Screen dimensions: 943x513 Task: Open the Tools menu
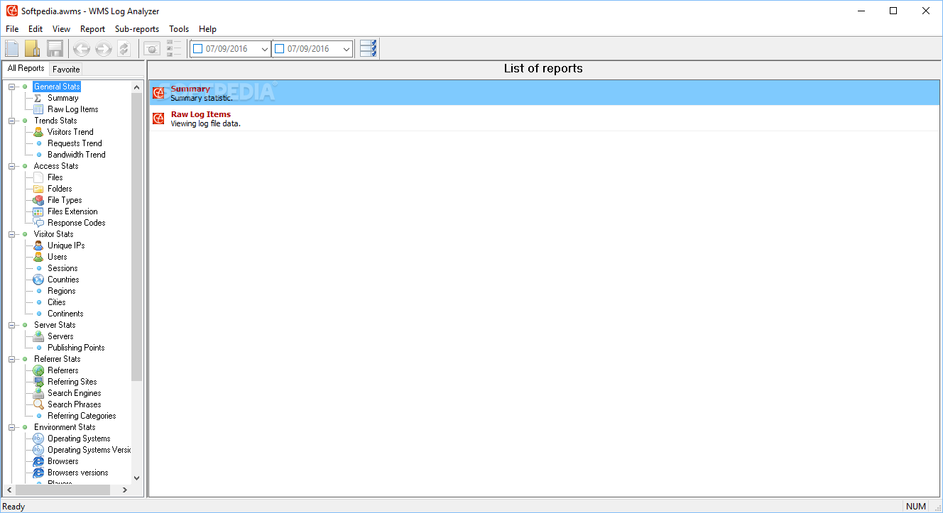179,29
